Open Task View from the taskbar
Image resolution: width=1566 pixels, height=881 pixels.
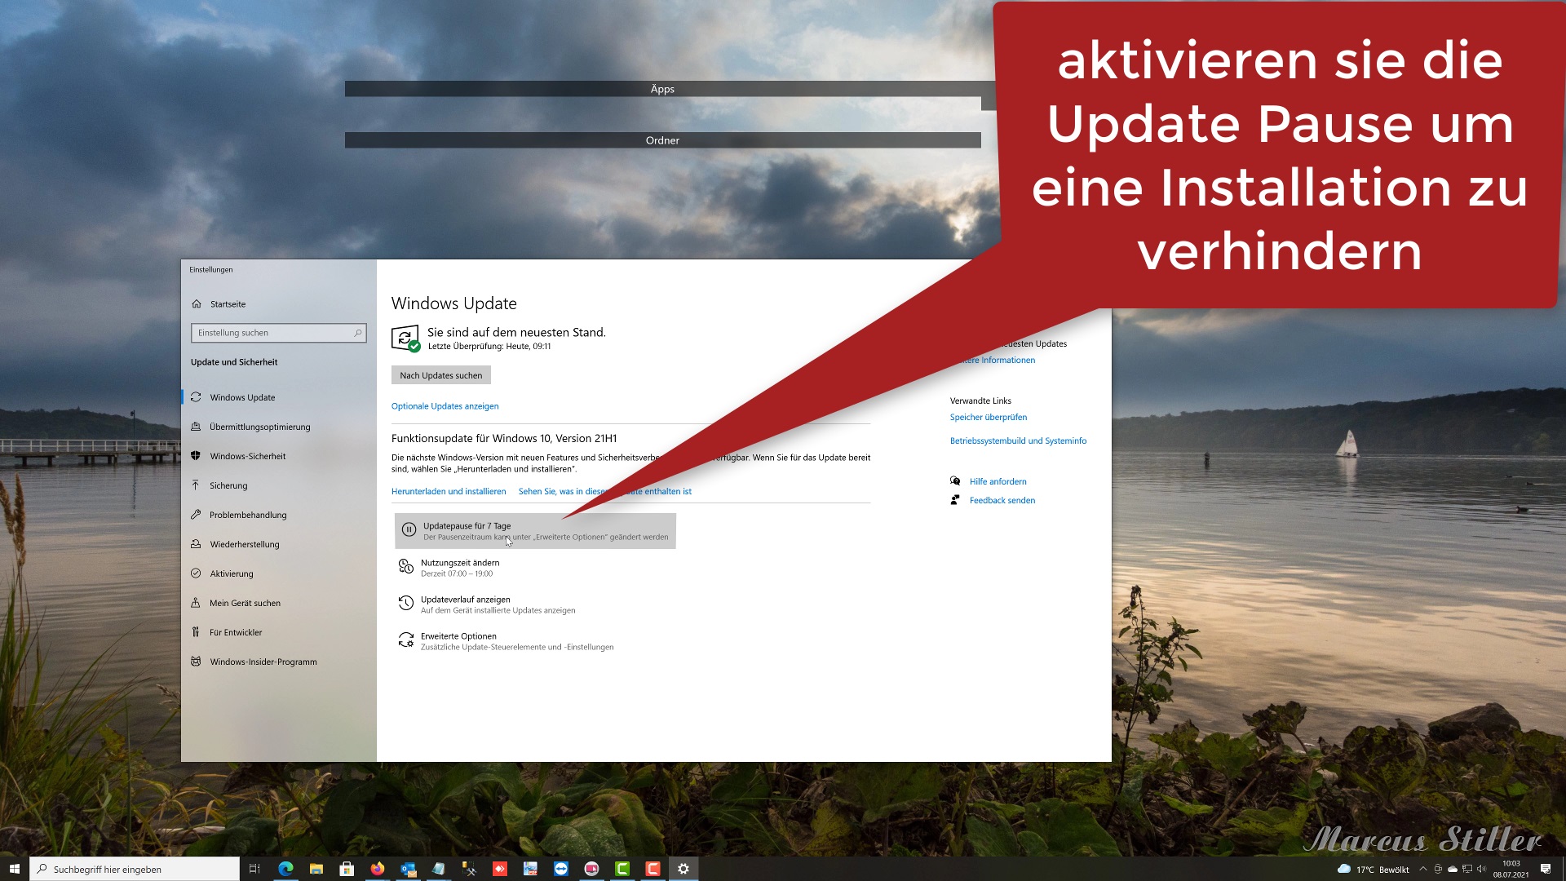click(x=254, y=869)
